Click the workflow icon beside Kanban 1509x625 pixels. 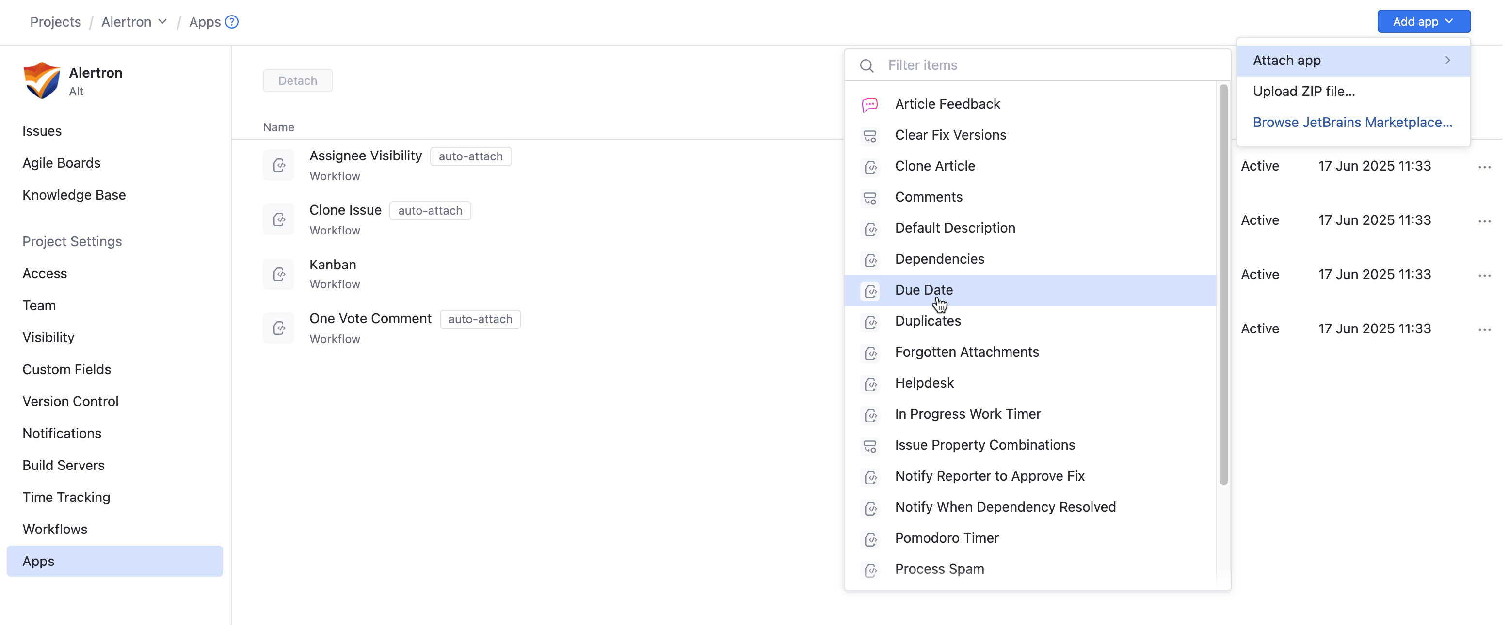[x=279, y=273]
